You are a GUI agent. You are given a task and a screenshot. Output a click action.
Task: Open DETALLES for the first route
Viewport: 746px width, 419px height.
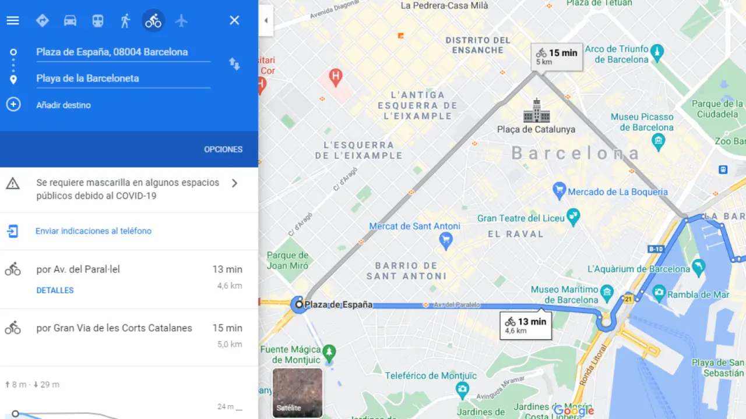[55, 290]
